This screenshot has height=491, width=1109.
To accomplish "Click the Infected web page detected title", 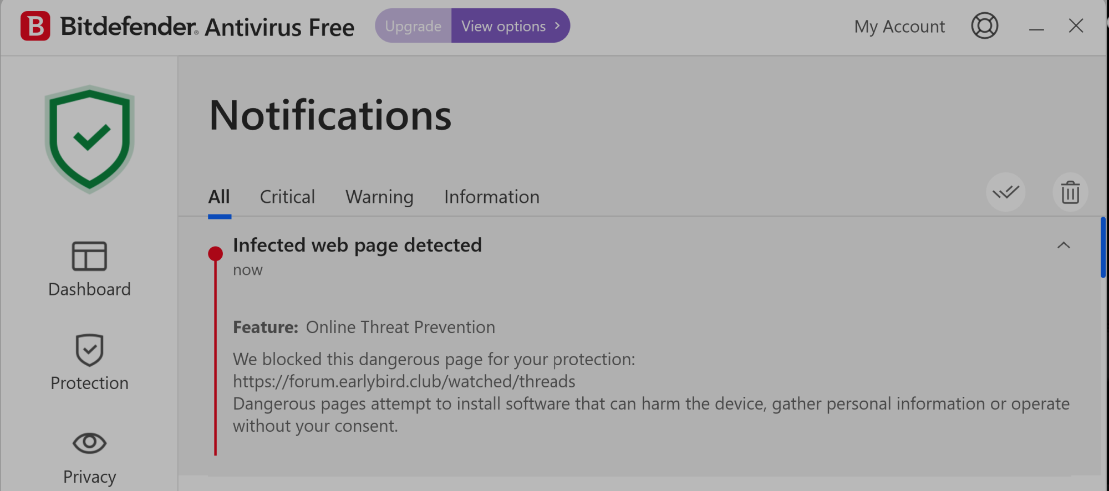I will [357, 245].
